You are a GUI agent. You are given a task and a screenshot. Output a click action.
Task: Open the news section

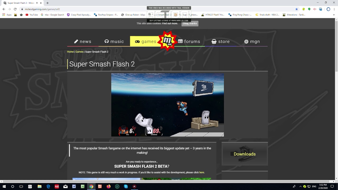(x=83, y=41)
